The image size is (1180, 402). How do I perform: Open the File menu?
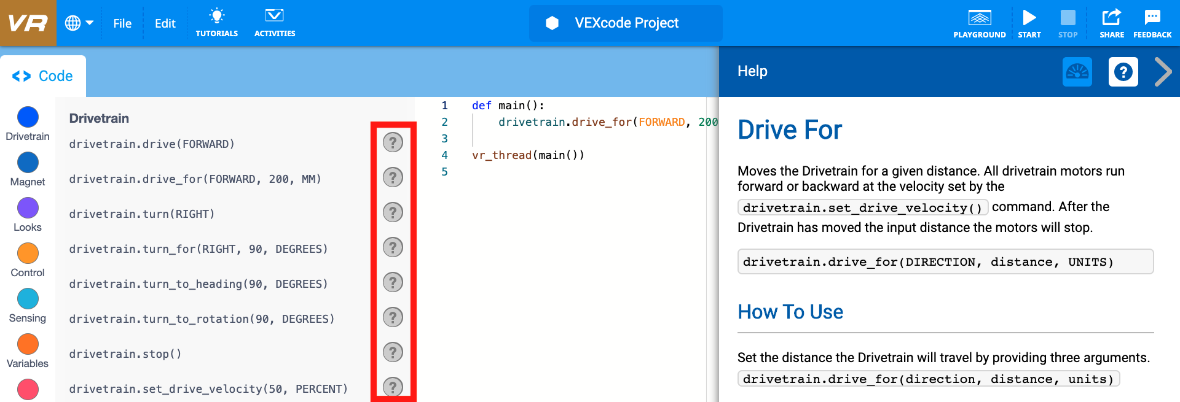click(122, 23)
